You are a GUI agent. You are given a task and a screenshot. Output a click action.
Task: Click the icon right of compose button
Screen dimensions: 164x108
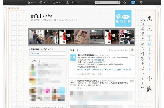coord(141,2)
